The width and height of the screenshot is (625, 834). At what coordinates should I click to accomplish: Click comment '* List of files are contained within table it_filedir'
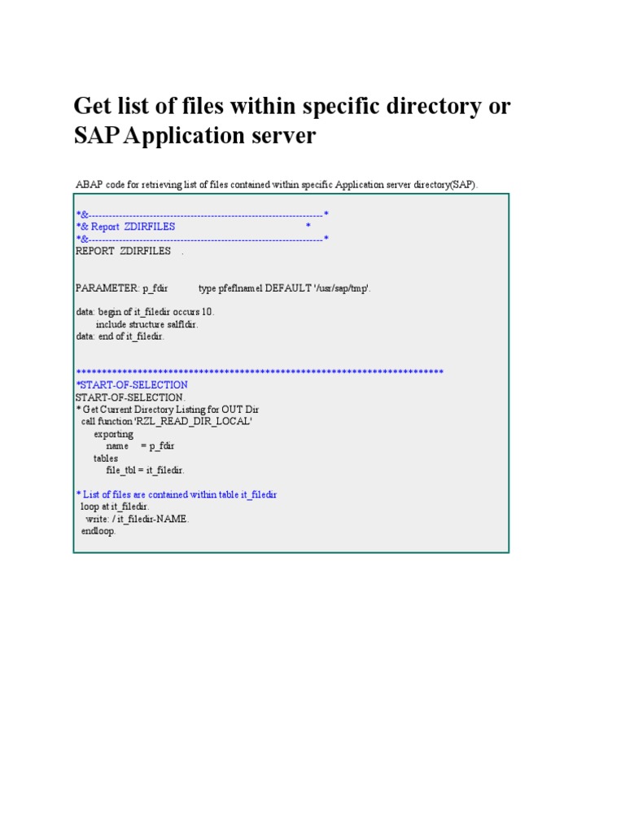point(177,494)
